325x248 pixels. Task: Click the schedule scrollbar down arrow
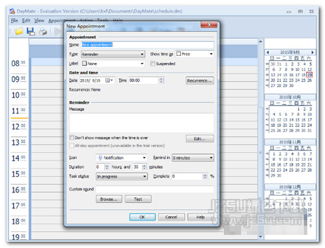pos(260,237)
